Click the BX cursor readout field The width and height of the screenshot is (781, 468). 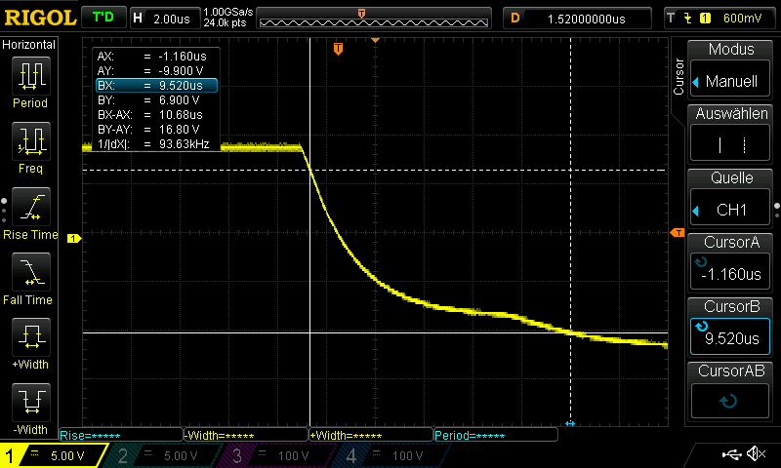[x=155, y=86]
